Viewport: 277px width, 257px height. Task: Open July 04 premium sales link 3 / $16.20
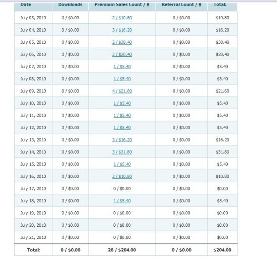pyautogui.click(x=122, y=30)
